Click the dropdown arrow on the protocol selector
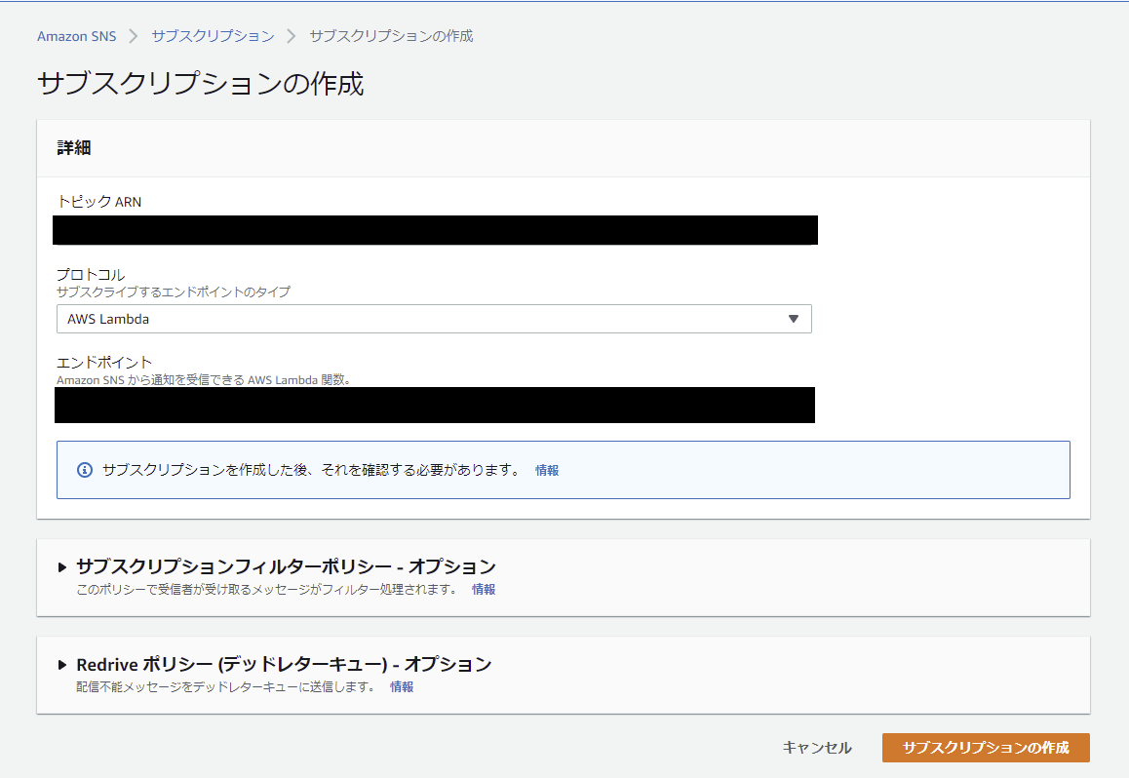The image size is (1129, 778). click(794, 318)
